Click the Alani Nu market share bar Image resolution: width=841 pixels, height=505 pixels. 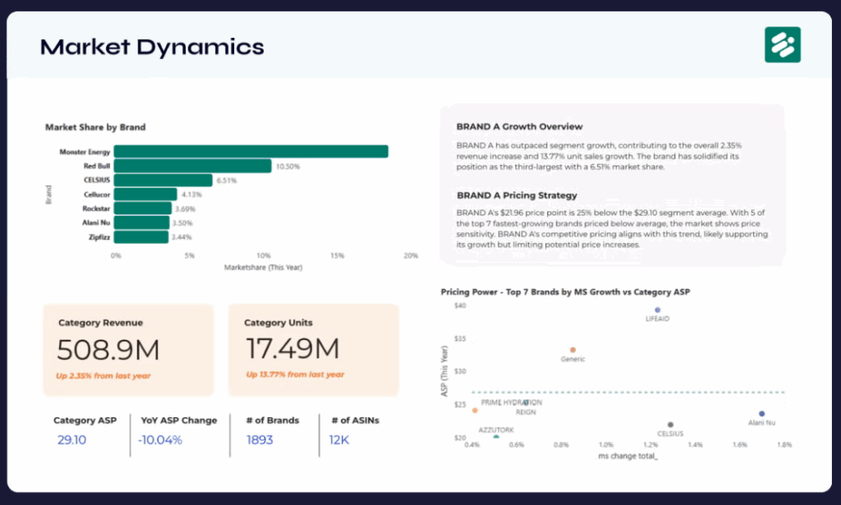coord(141,223)
